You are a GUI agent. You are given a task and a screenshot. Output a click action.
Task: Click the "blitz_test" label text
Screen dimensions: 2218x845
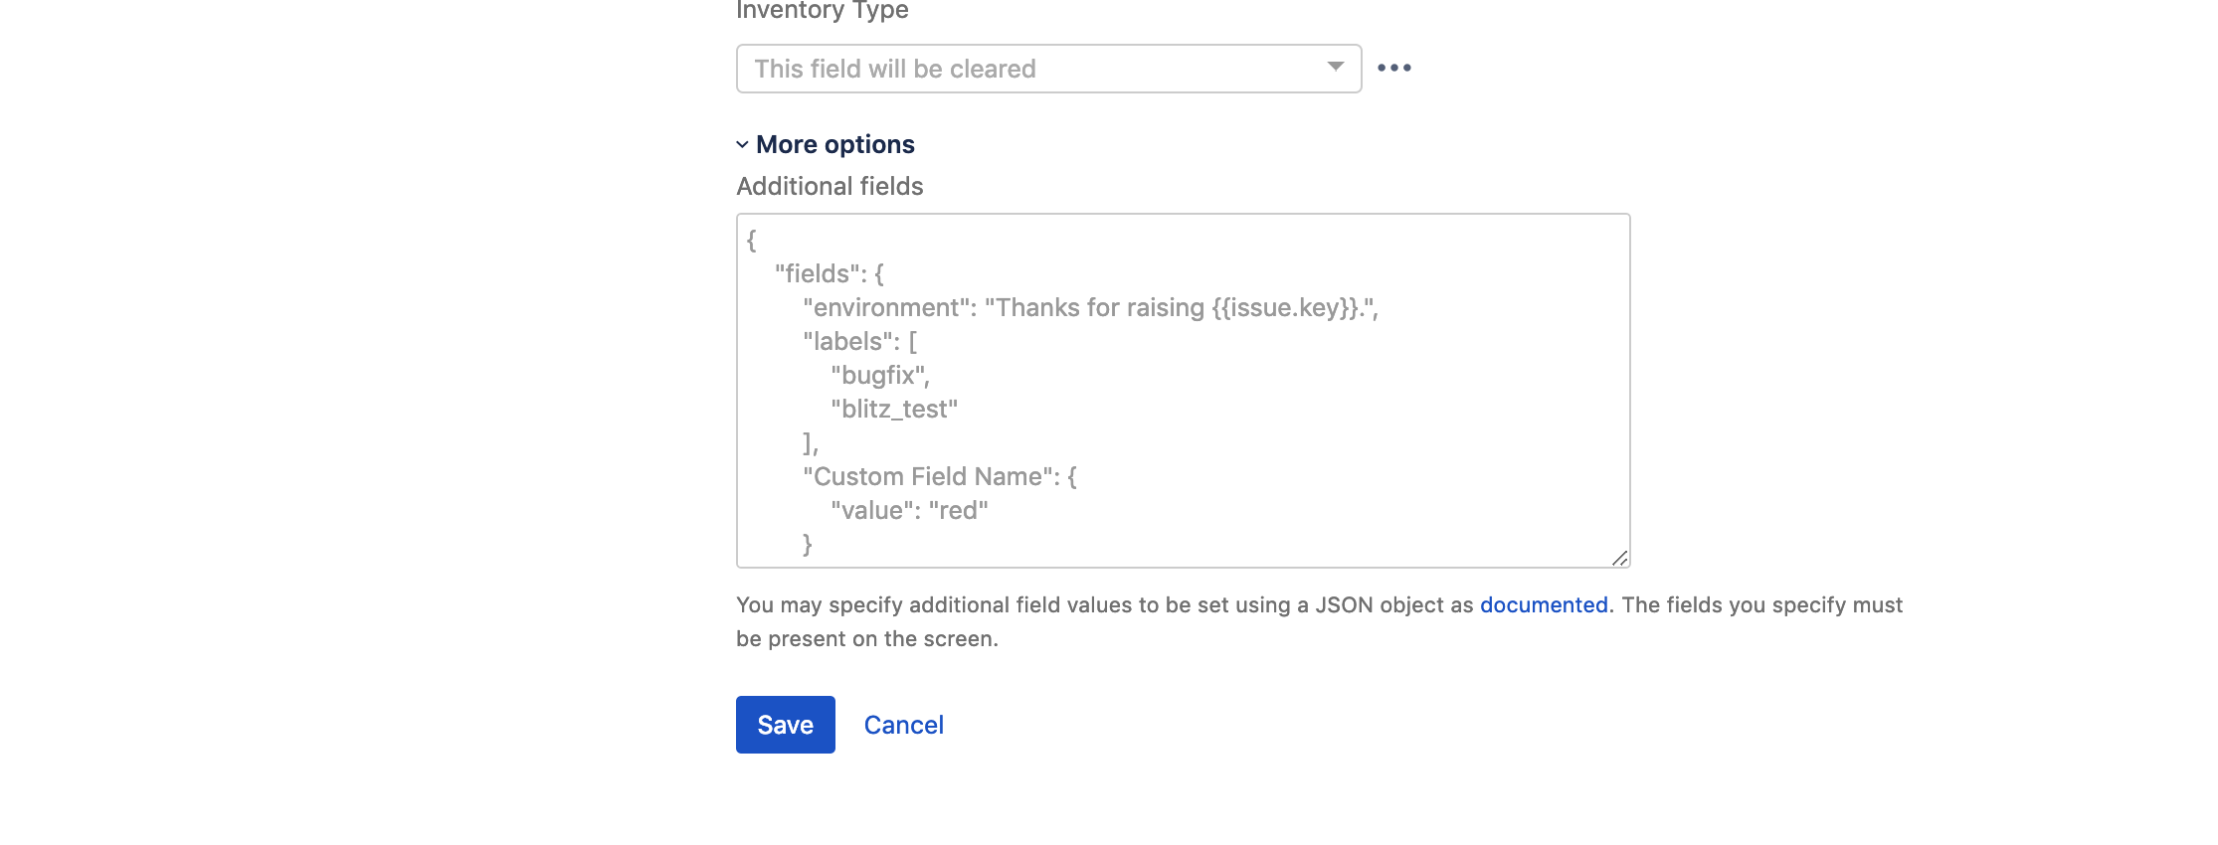click(894, 409)
